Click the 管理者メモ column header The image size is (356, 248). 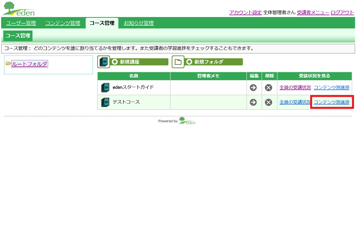click(x=208, y=76)
